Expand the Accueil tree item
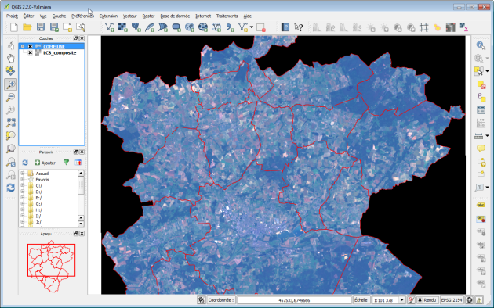The height and width of the screenshot is (308, 494). click(23, 174)
